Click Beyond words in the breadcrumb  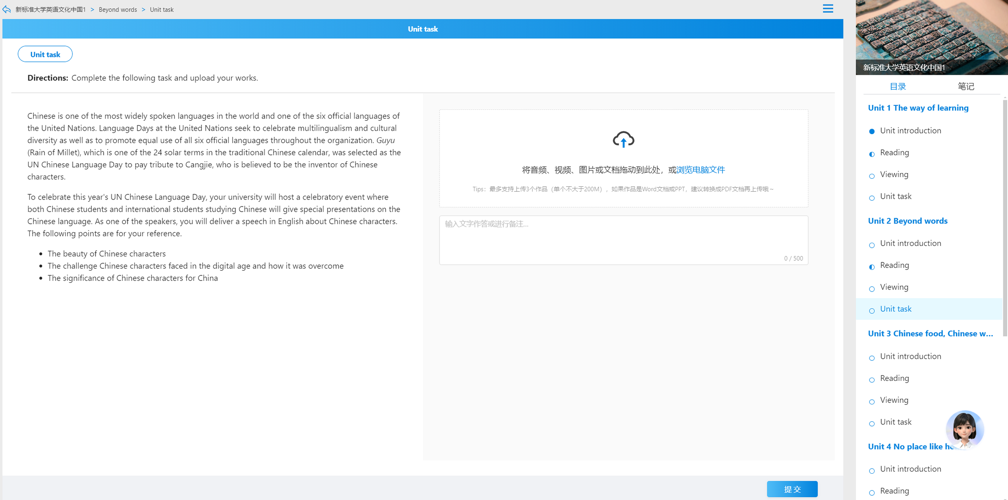click(x=118, y=9)
